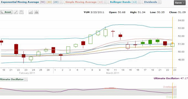This screenshot has width=188, height=99.
Task: Open Exponential Moving Average (50) period setting
Action: (x=43, y=2)
